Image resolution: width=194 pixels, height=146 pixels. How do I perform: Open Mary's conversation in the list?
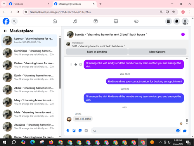[29, 102]
